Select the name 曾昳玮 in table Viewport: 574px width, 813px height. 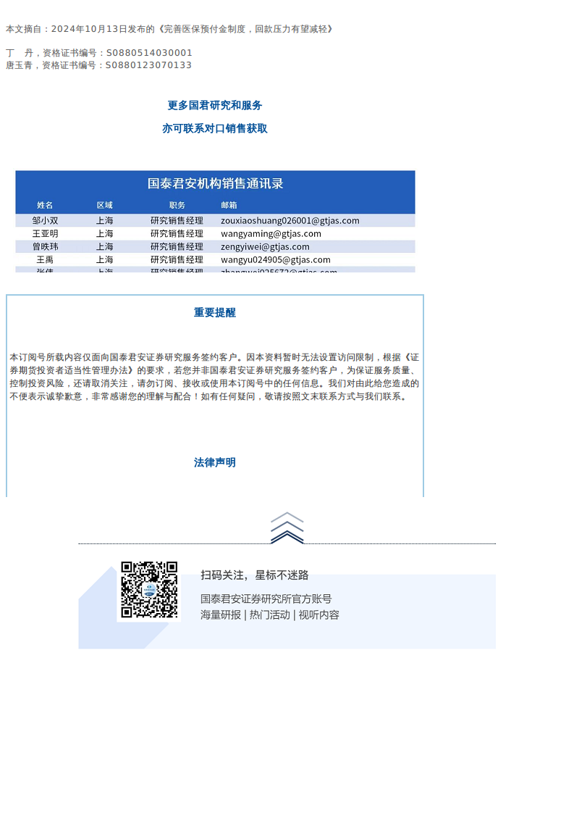(45, 247)
